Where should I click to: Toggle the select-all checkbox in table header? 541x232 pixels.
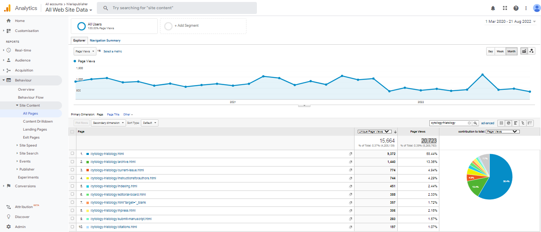tap(72, 131)
